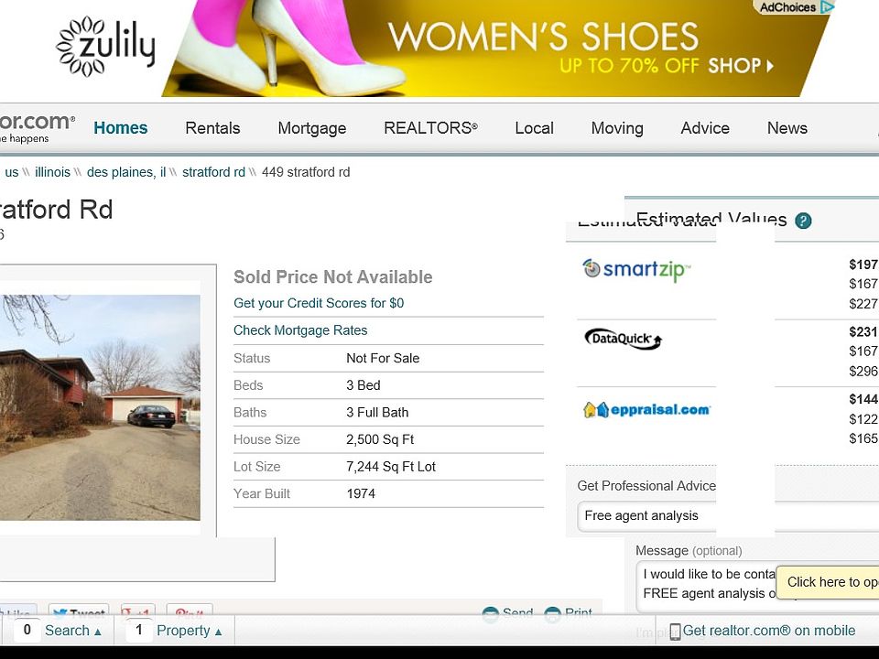Image resolution: width=879 pixels, height=659 pixels.
Task: Click the '449 stratford rd' breadcrumb text
Action: [306, 172]
